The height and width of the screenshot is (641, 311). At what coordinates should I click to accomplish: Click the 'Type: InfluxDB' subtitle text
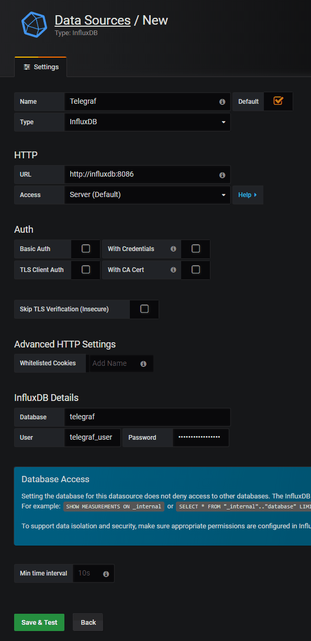pos(76,32)
